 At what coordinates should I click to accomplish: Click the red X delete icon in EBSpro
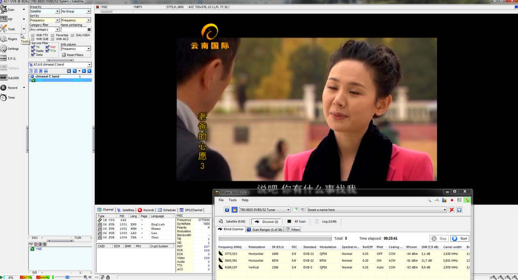pos(452,210)
